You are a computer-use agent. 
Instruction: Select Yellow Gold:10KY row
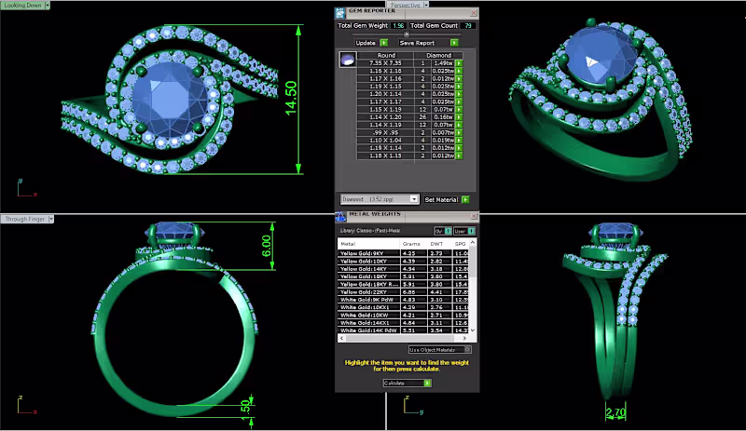coord(403,262)
